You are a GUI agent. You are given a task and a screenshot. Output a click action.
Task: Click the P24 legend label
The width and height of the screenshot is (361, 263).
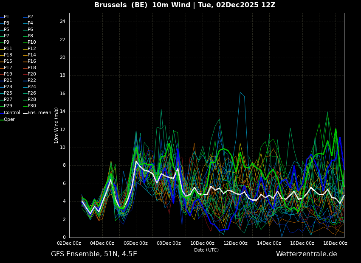[x=32, y=87]
